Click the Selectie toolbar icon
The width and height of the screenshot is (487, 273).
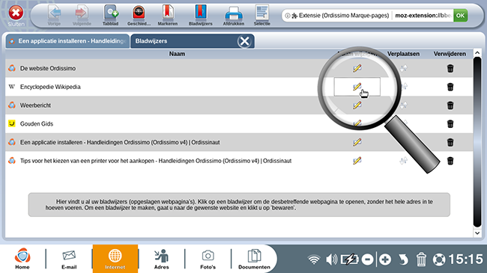pyautogui.click(x=261, y=15)
